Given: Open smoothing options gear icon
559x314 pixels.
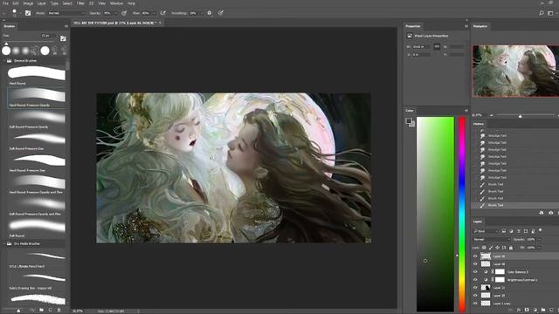Looking at the screenshot, I should tap(210, 13).
